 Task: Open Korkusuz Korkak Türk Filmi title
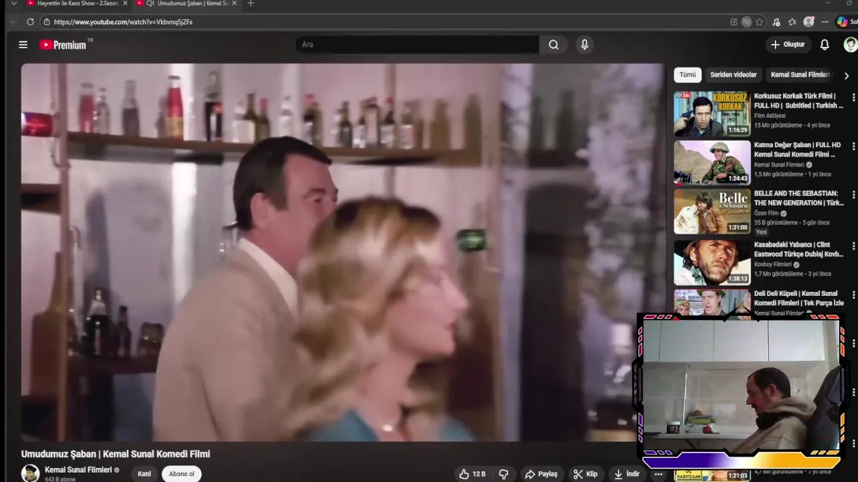(x=798, y=100)
